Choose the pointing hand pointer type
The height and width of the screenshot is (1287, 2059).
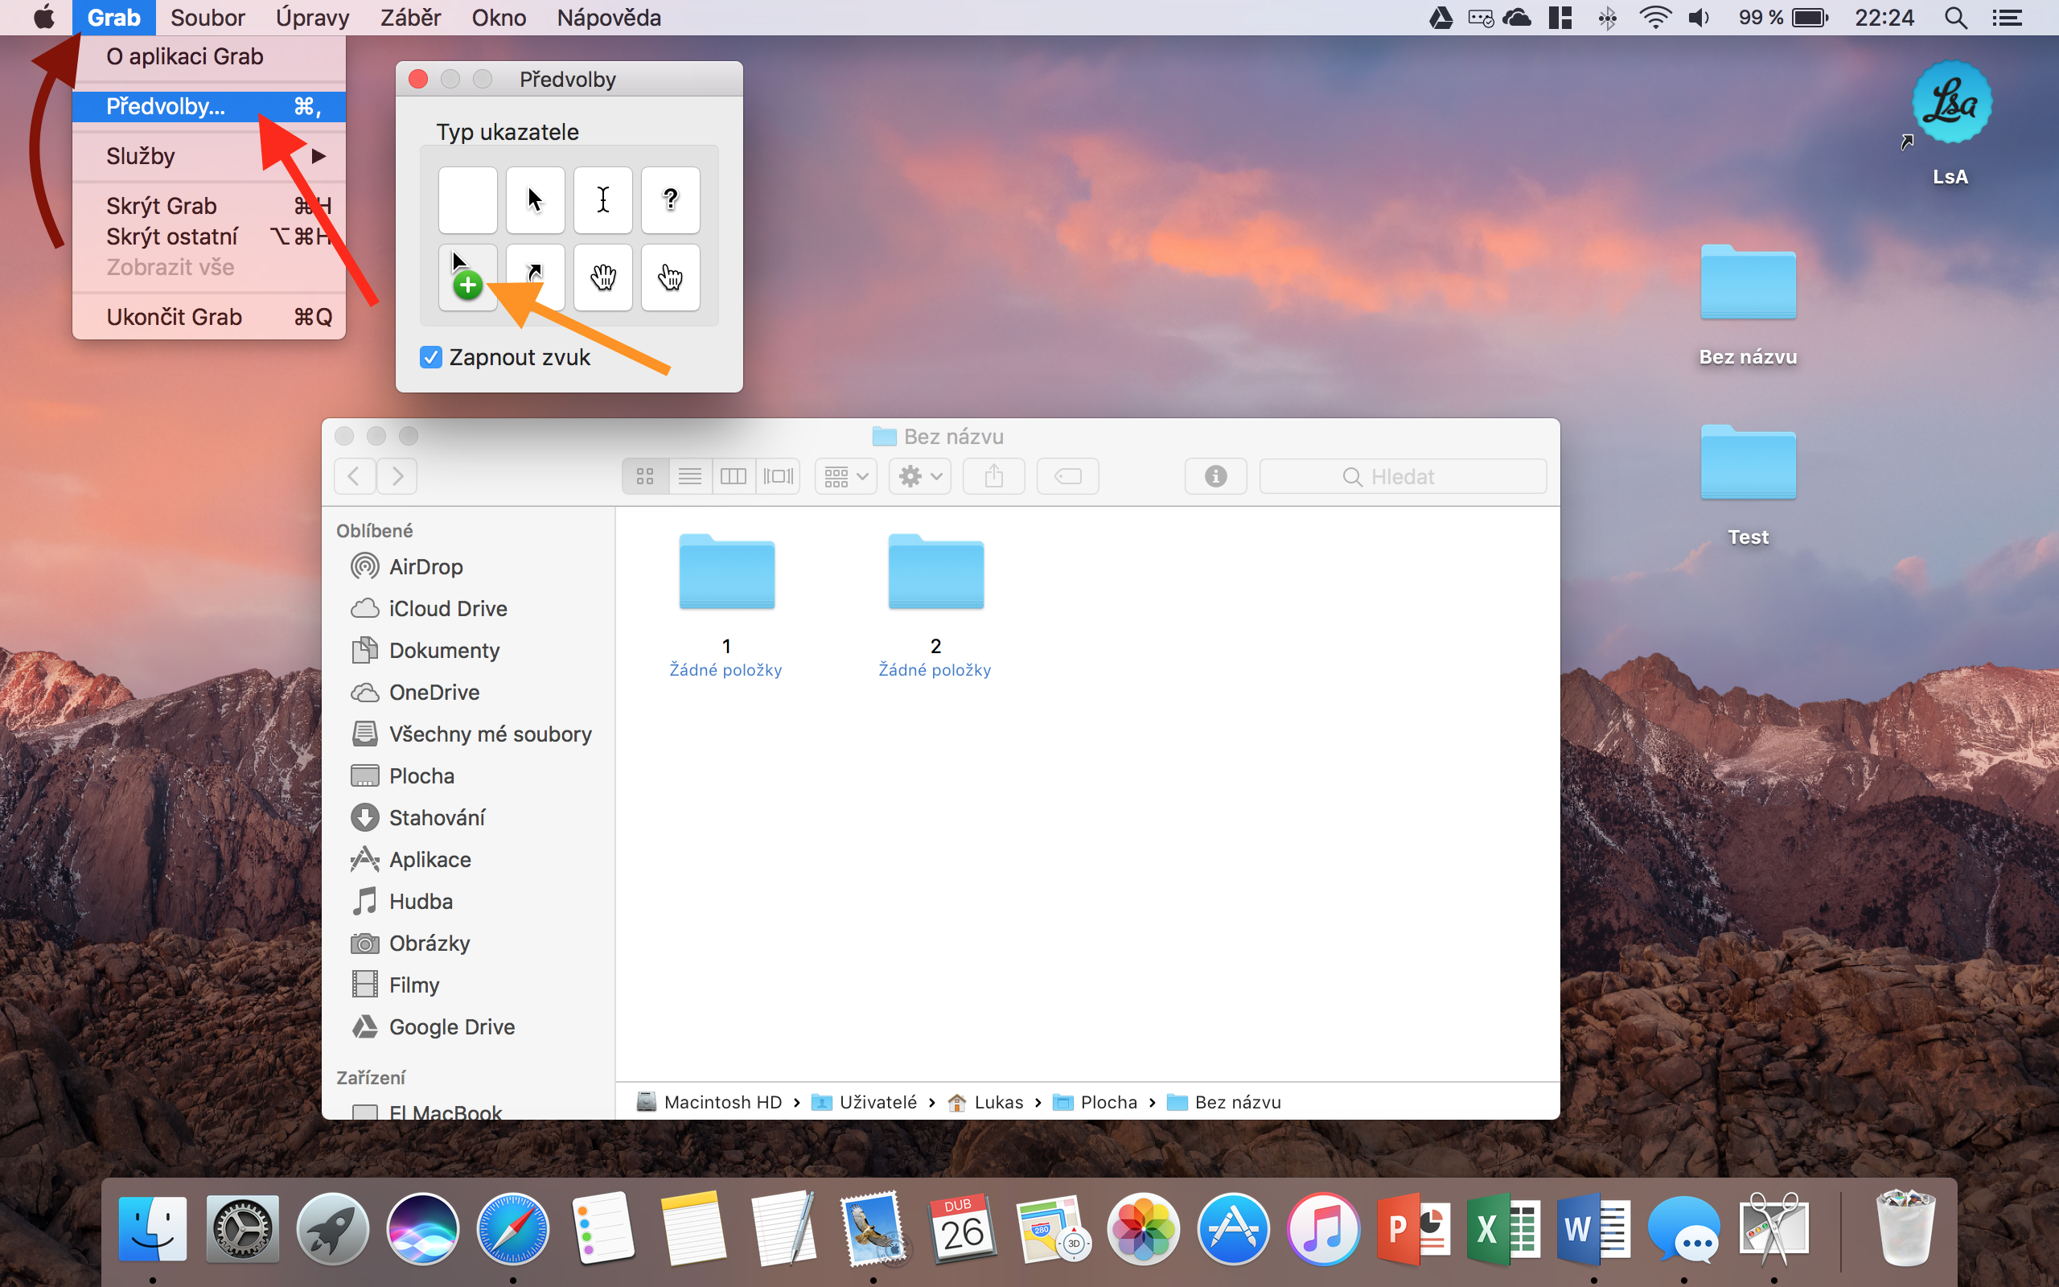[671, 278]
